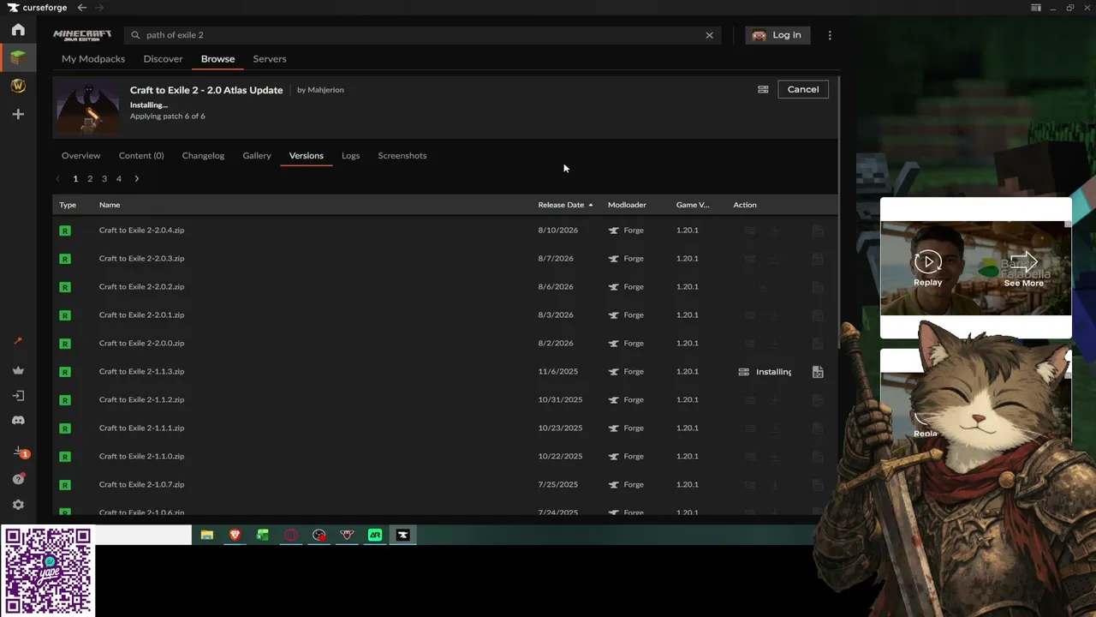This screenshot has width=1096, height=617.
Task: Open the Discord icon in the sidebar
Action: click(x=18, y=421)
